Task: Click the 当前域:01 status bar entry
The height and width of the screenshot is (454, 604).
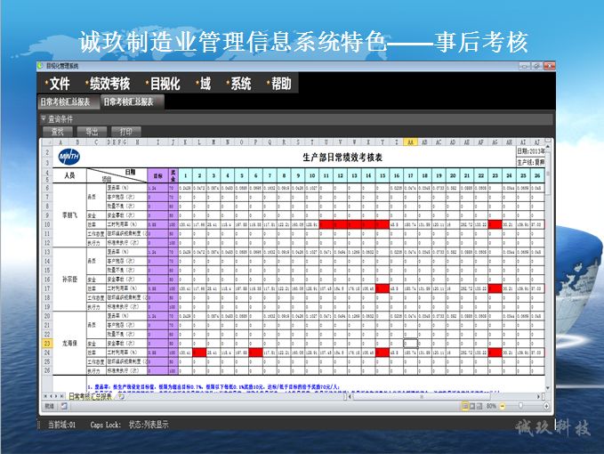Action: click(62, 425)
